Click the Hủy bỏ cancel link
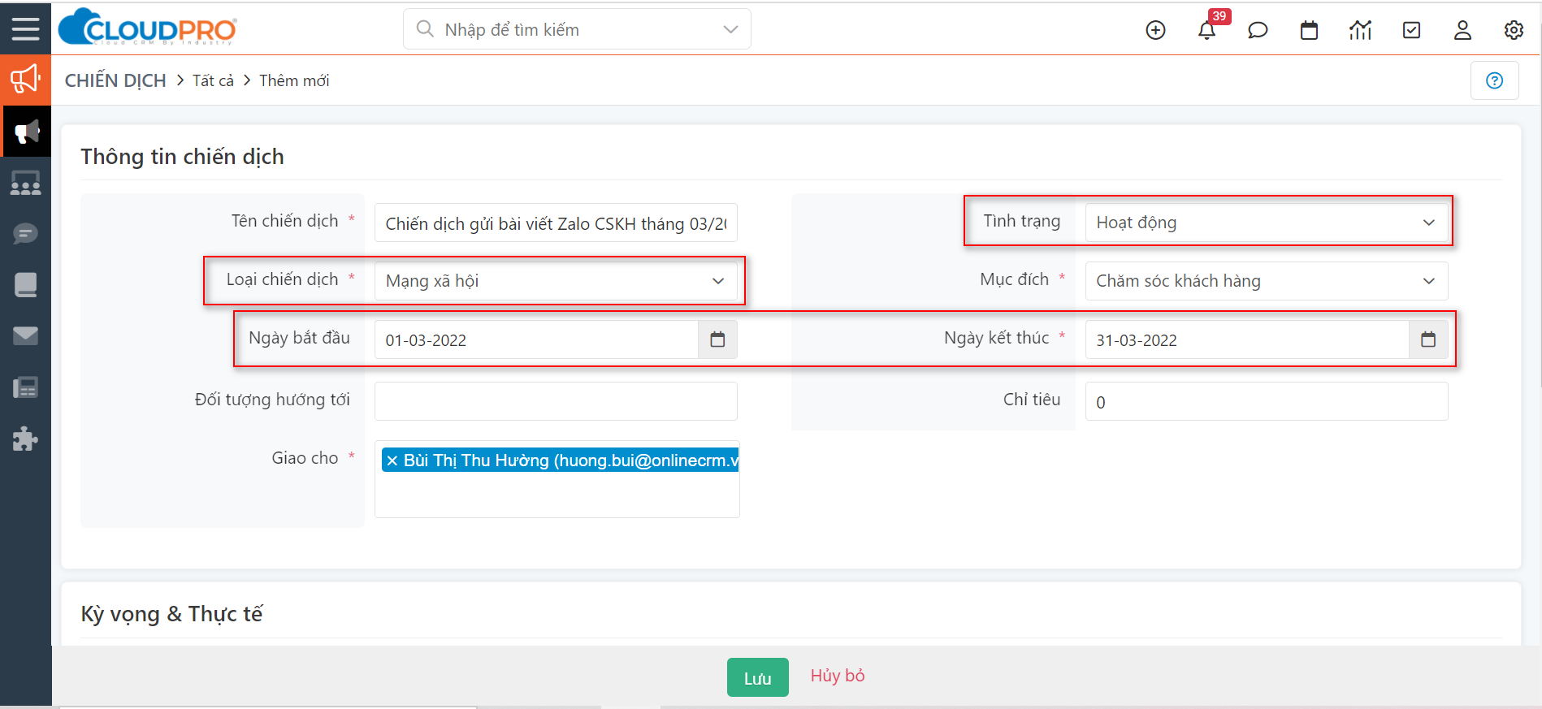This screenshot has height=709, width=1542. (x=838, y=676)
